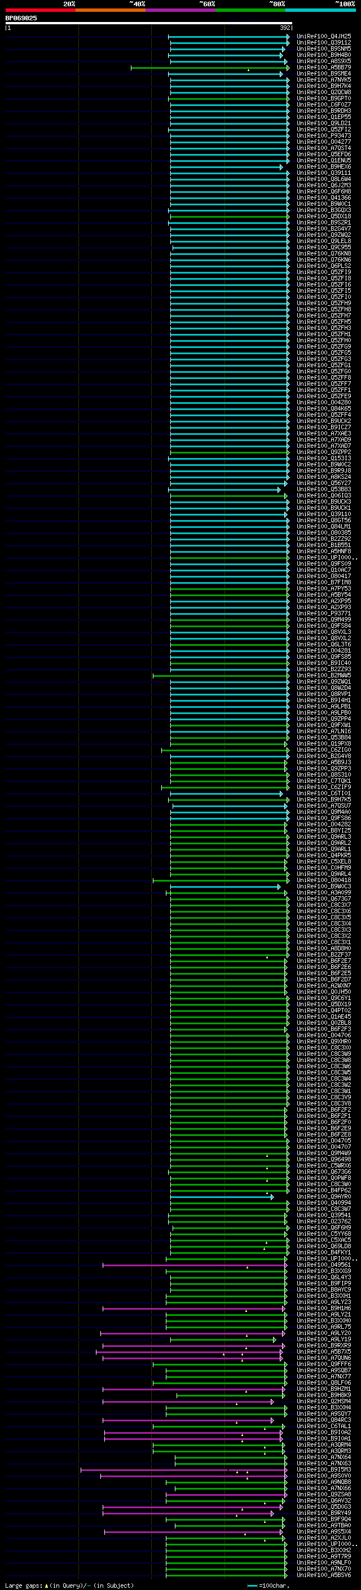Select label UniRef100_Q9ZSA8

click(x=324, y=1494)
